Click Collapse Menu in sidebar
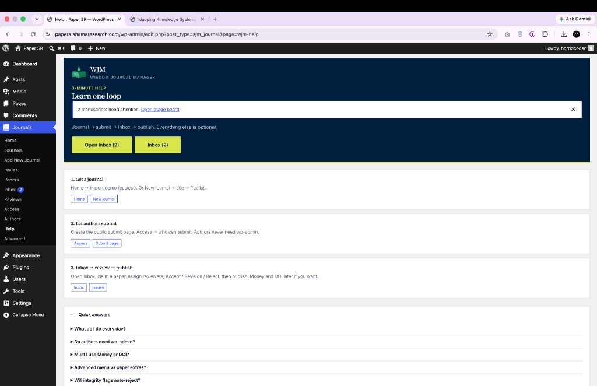 pos(28,315)
